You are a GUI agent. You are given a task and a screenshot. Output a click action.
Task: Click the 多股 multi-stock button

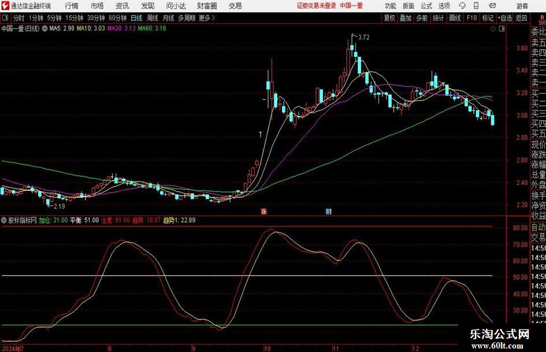coord(422,18)
